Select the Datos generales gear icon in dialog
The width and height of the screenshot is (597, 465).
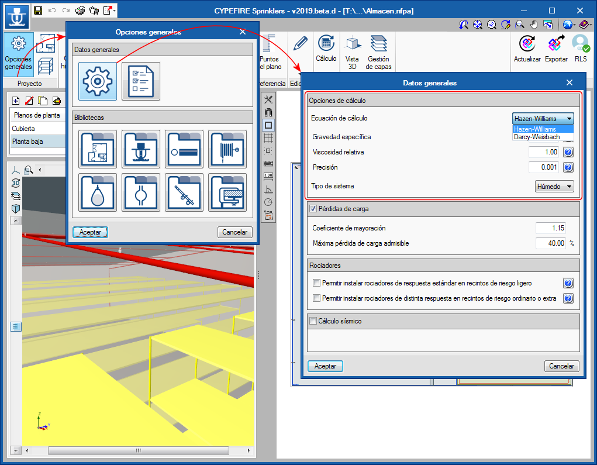pos(98,81)
